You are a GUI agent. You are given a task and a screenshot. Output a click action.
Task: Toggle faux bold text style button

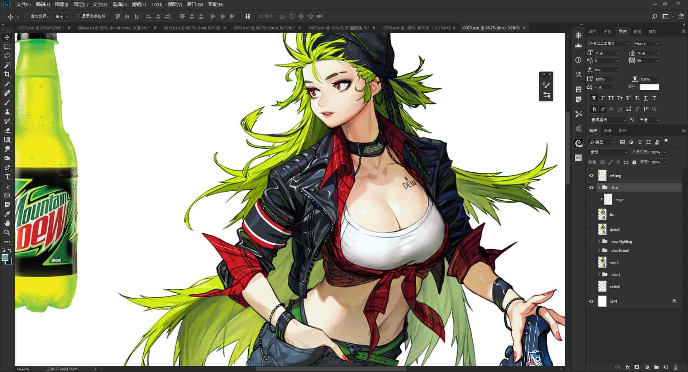point(594,98)
